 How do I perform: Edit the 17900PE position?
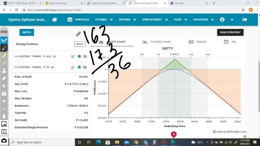click(73, 57)
